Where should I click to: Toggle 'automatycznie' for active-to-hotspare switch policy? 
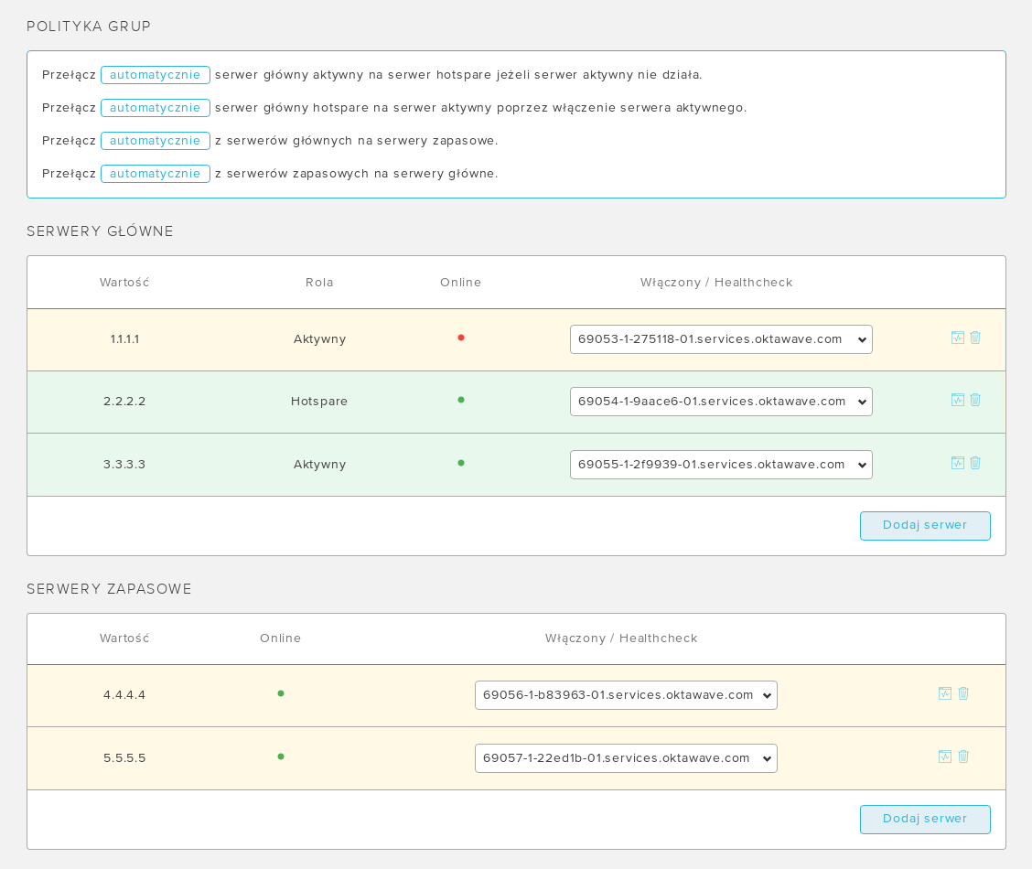pos(156,75)
